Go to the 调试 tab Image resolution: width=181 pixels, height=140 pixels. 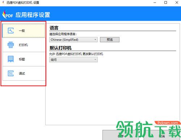tap(24, 73)
